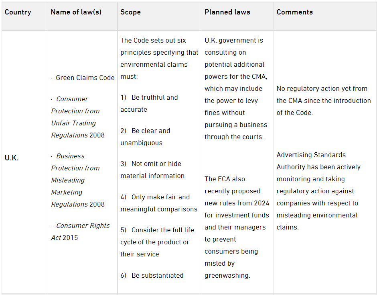Select Consumer Protection from Unfair Trading Regulations 2008
This screenshot has width=377, height=295.
78,117
